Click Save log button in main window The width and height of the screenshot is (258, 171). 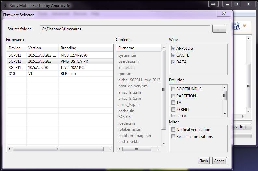coord(242,127)
